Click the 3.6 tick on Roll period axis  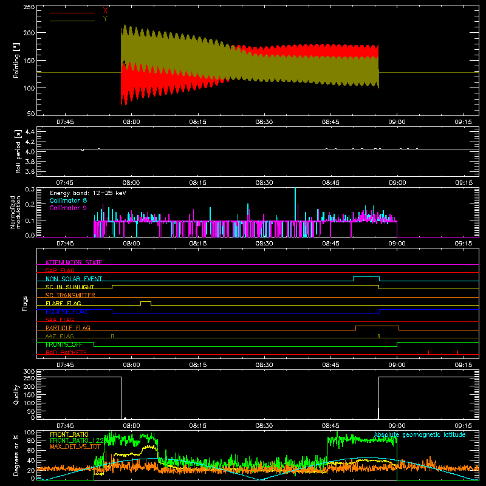30,171
